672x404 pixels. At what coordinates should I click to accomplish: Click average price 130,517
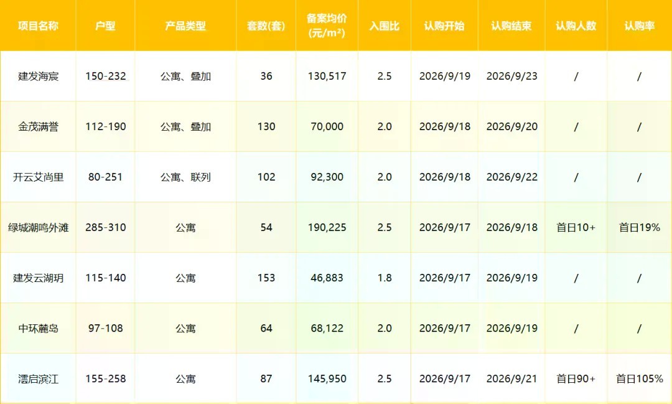(x=327, y=77)
